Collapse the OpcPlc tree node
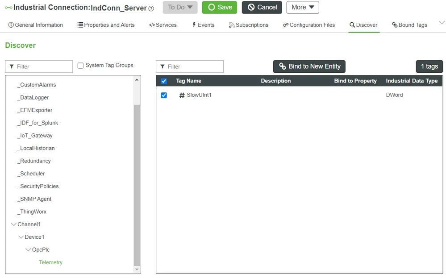This screenshot has width=446, height=278. [x=28, y=250]
